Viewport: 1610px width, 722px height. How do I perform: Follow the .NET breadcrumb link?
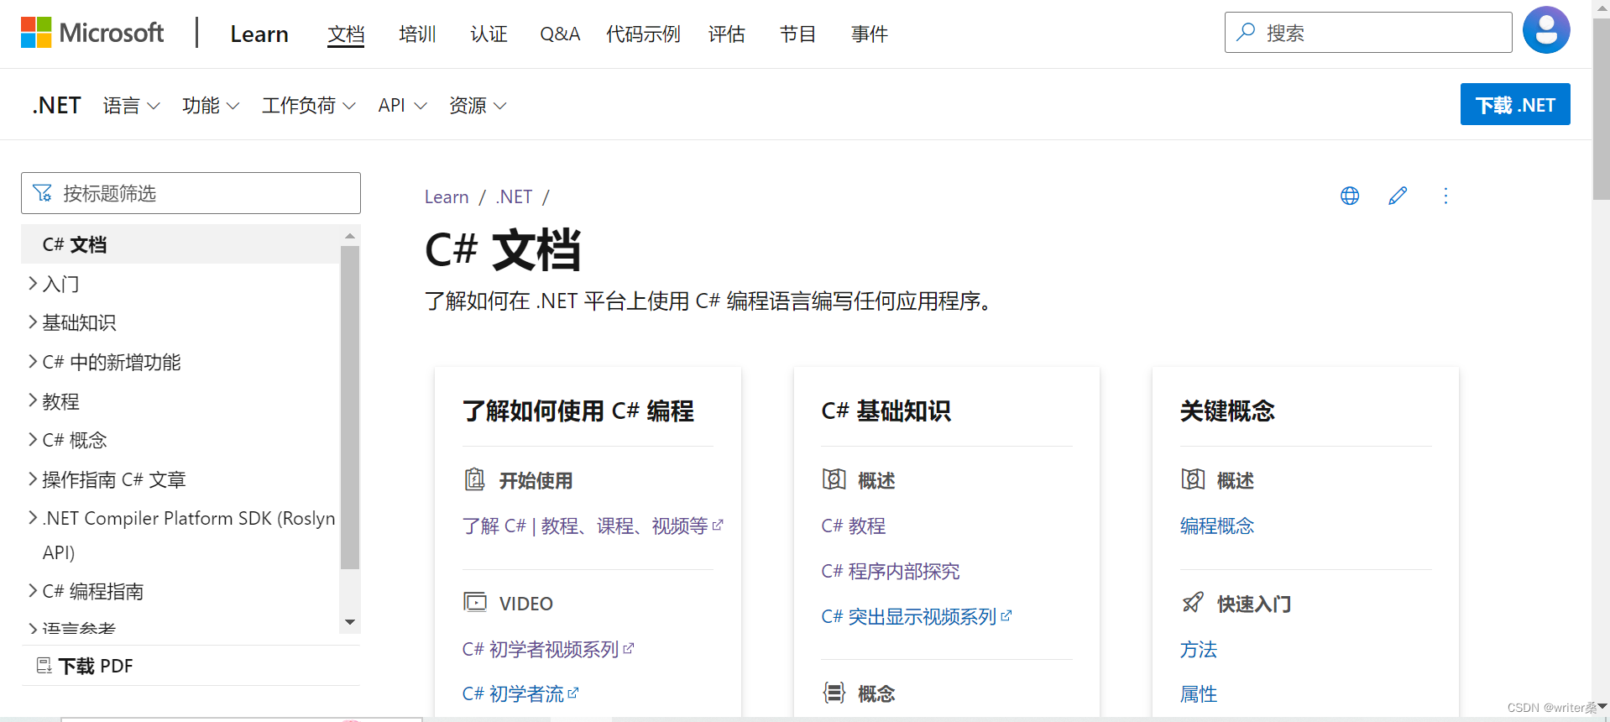tap(514, 196)
